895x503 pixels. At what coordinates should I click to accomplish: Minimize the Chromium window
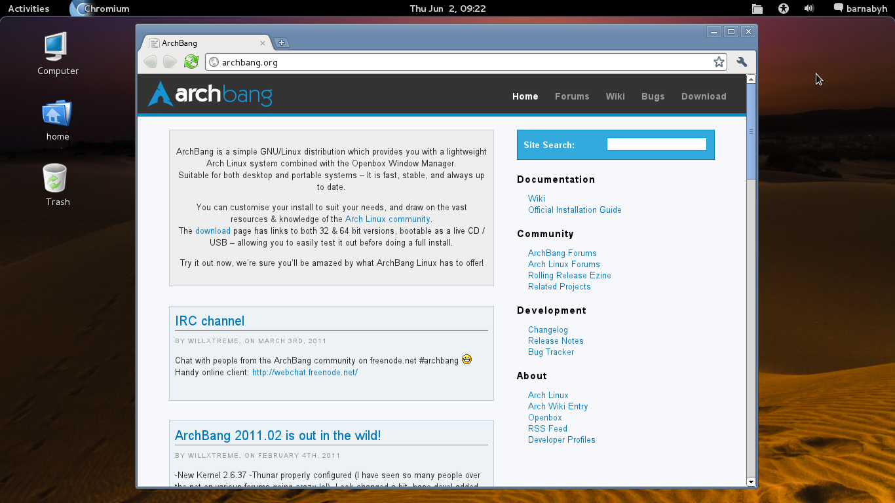tap(714, 31)
